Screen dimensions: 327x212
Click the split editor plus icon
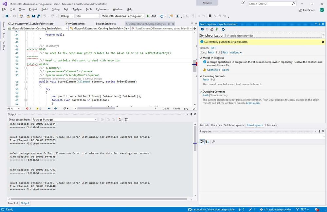click(x=195, y=28)
